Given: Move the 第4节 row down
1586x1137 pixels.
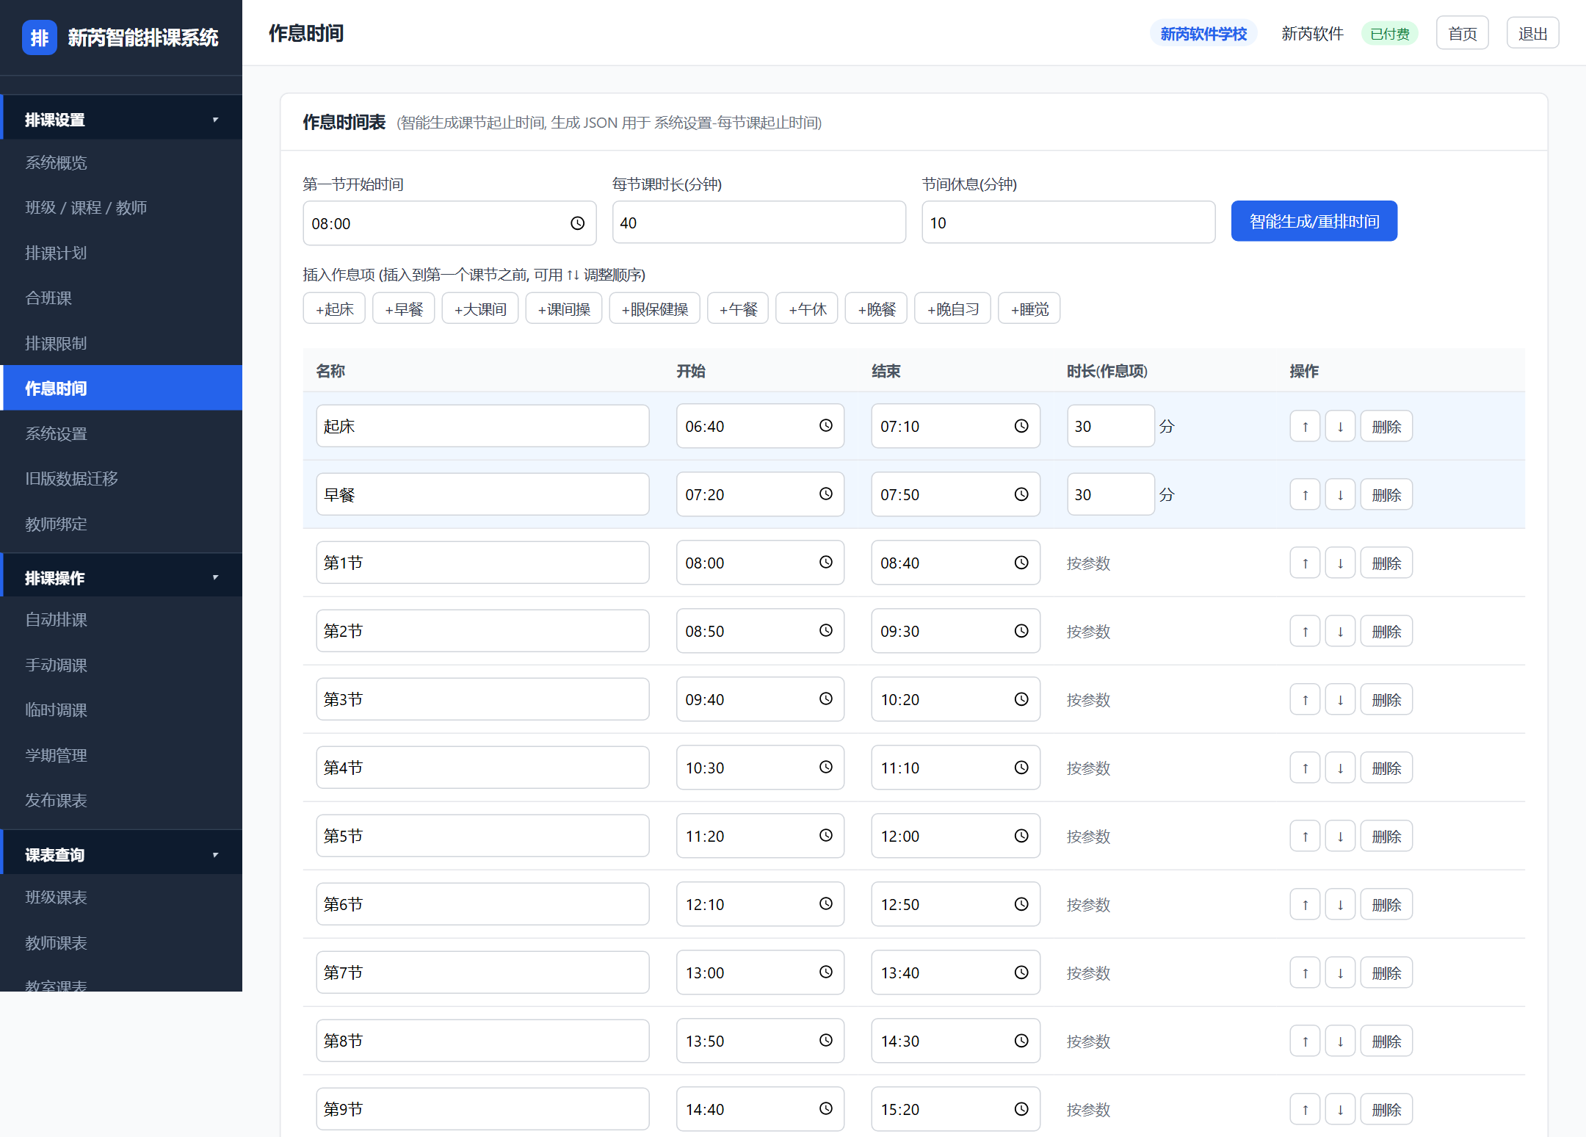Looking at the screenshot, I should pos(1340,768).
